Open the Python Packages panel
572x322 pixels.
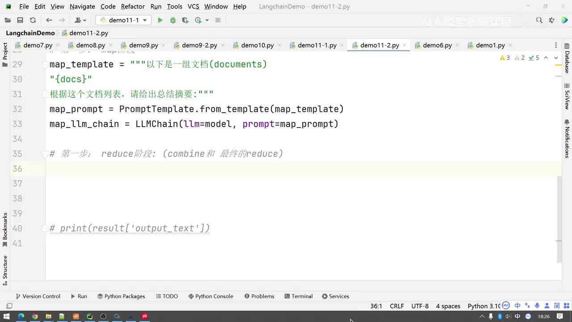[x=121, y=296]
